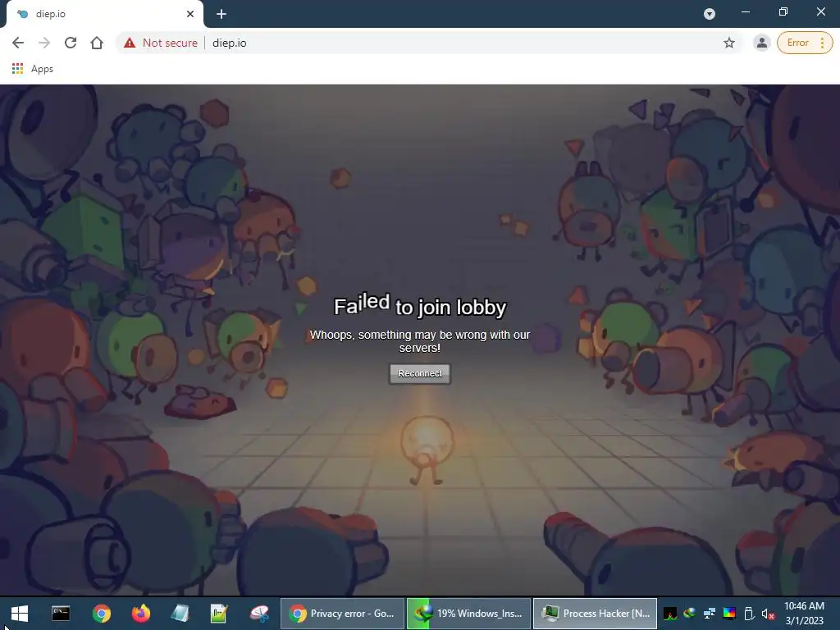Open the Windows Start menu

20,614
